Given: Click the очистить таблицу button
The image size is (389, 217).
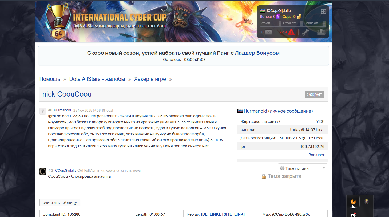Looking at the screenshot, I should [60, 203].
